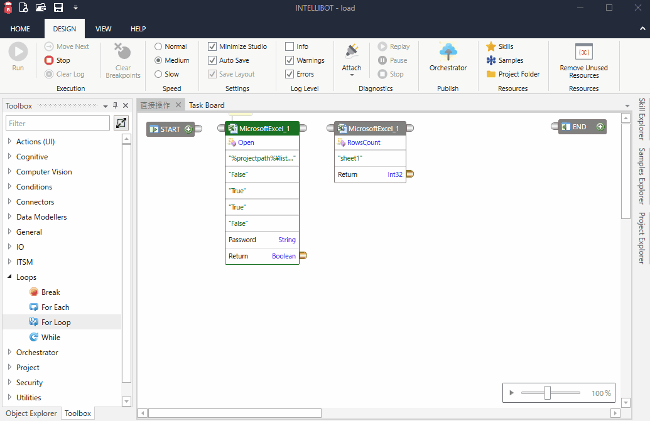Screen dimensions: 650x421
Task: Select the Slow speed radio button
Action: tap(159, 73)
